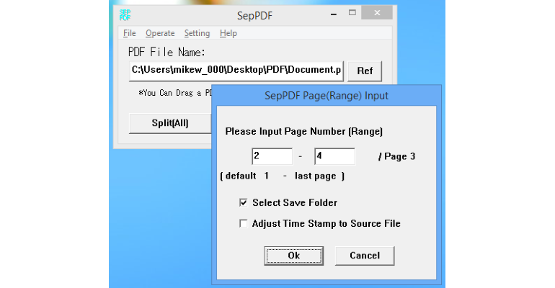
Task: Open the File menu
Action: click(130, 33)
